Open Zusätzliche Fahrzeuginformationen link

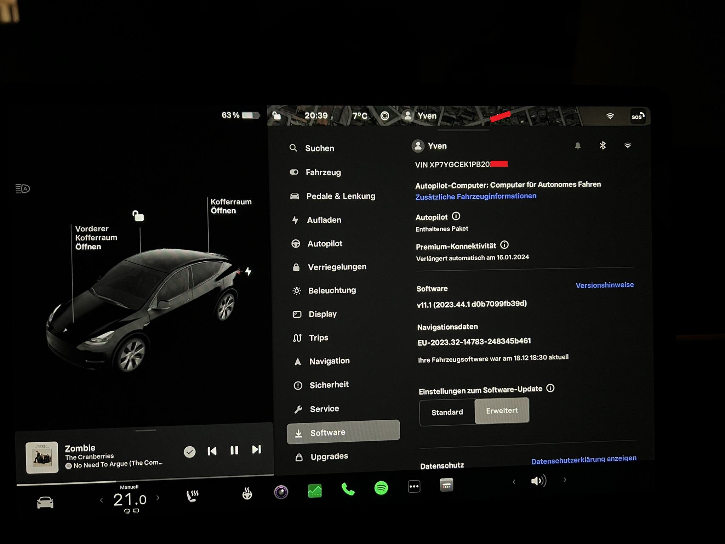(475, 196)
